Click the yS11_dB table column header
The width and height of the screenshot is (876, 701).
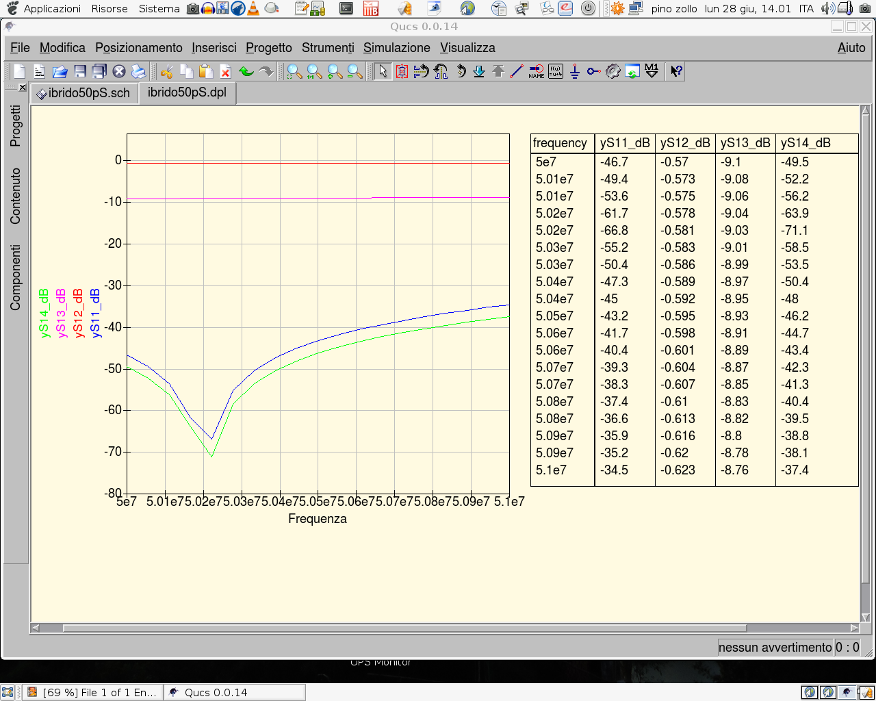click(x=624, y=143)
